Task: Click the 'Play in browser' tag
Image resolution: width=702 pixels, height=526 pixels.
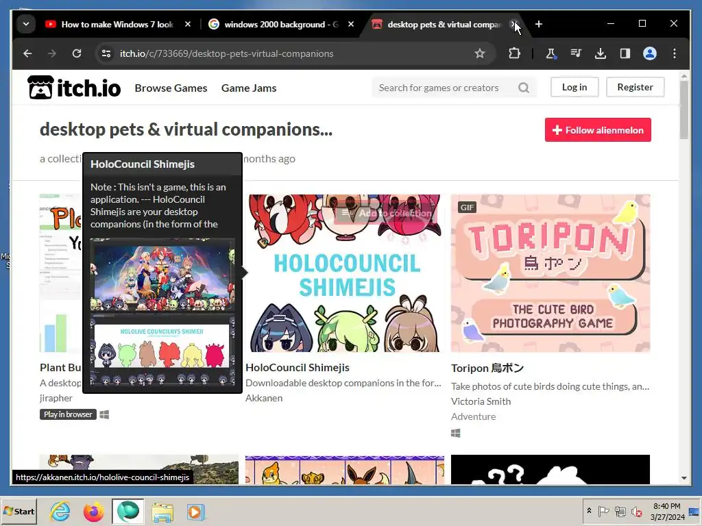Action: 68,414
